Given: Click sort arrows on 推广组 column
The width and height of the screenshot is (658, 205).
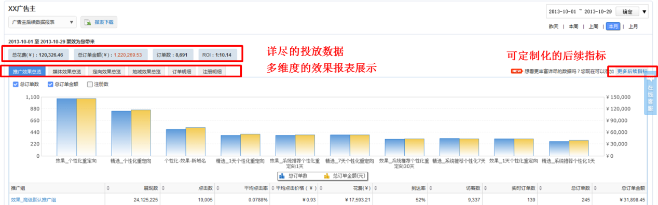Looking at the screenshot, I should [108, 188].
